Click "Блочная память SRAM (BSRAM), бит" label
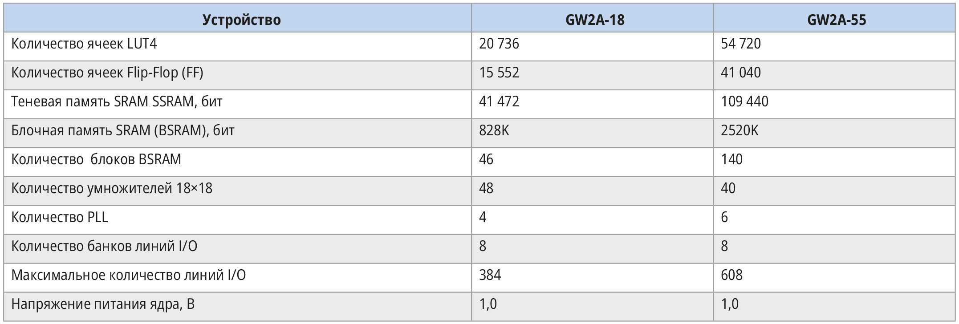This screenshot has height=324, width=959. pyautogui.click(x=122, y=131)
